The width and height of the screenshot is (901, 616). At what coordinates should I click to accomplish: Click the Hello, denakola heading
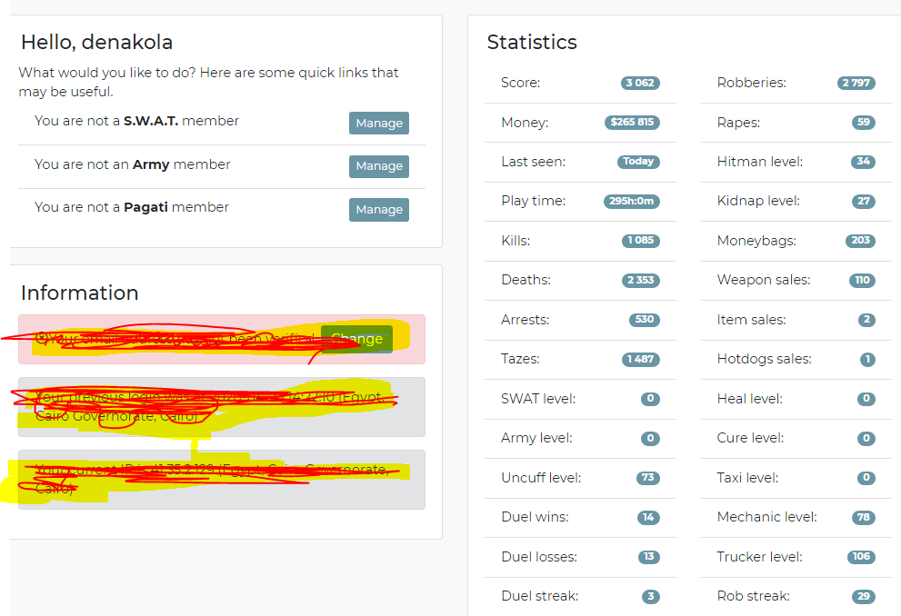(96, 42)
